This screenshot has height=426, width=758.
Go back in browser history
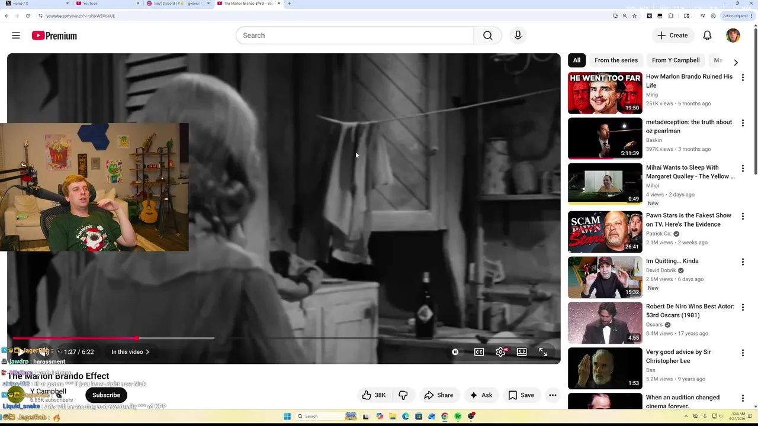click(7, 16)
